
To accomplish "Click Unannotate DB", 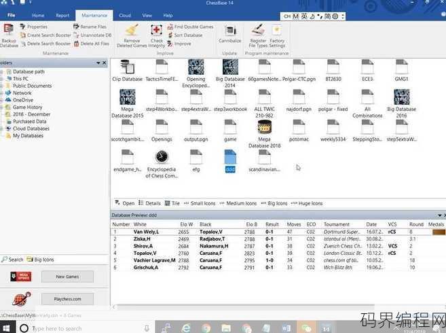I will pyautogui.click(x=93, y=35).
